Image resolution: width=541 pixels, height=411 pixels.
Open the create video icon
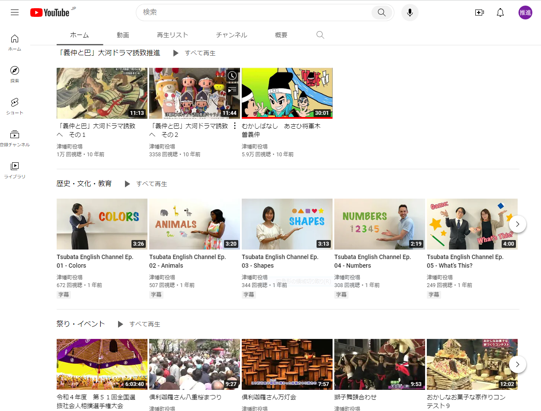pyautogui.click(x=479, y=13)
